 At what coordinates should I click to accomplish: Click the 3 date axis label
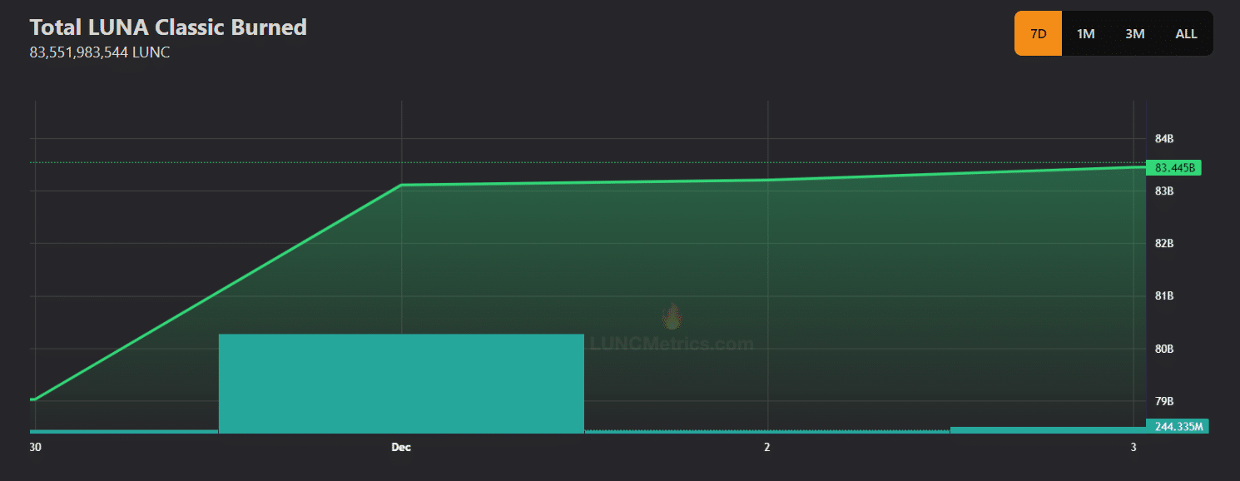click(x=1133, y=447)
